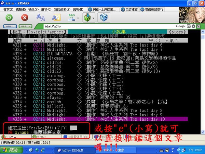This screenshot has height=154, width=205.
Task: Open 我的最愛(A) menu
Action: (62, 10)
